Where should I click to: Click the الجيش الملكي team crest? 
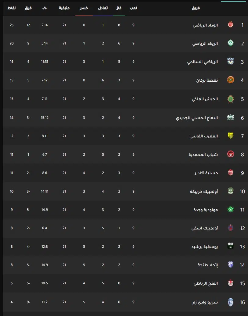230,99
